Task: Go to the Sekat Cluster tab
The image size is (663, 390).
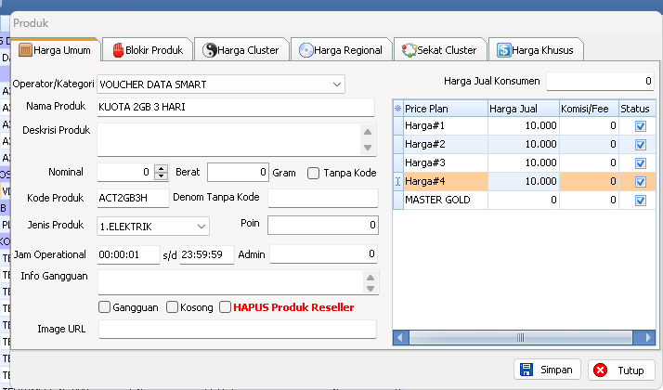Action: click(x=440, y=50)
